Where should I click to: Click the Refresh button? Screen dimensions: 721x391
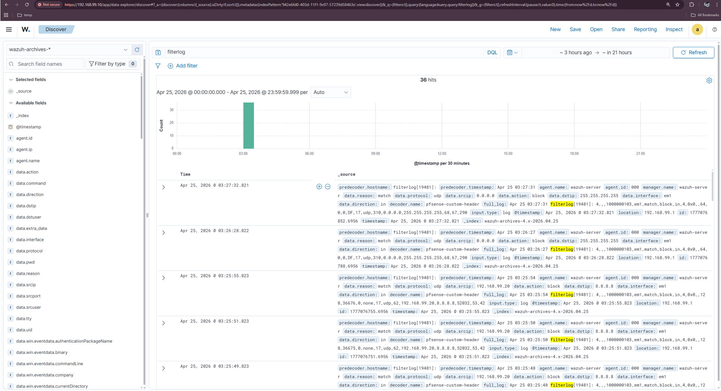coord(694,52)
